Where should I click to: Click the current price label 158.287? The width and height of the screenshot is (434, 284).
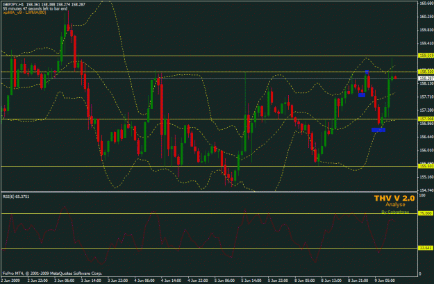(x=426, y=78)
